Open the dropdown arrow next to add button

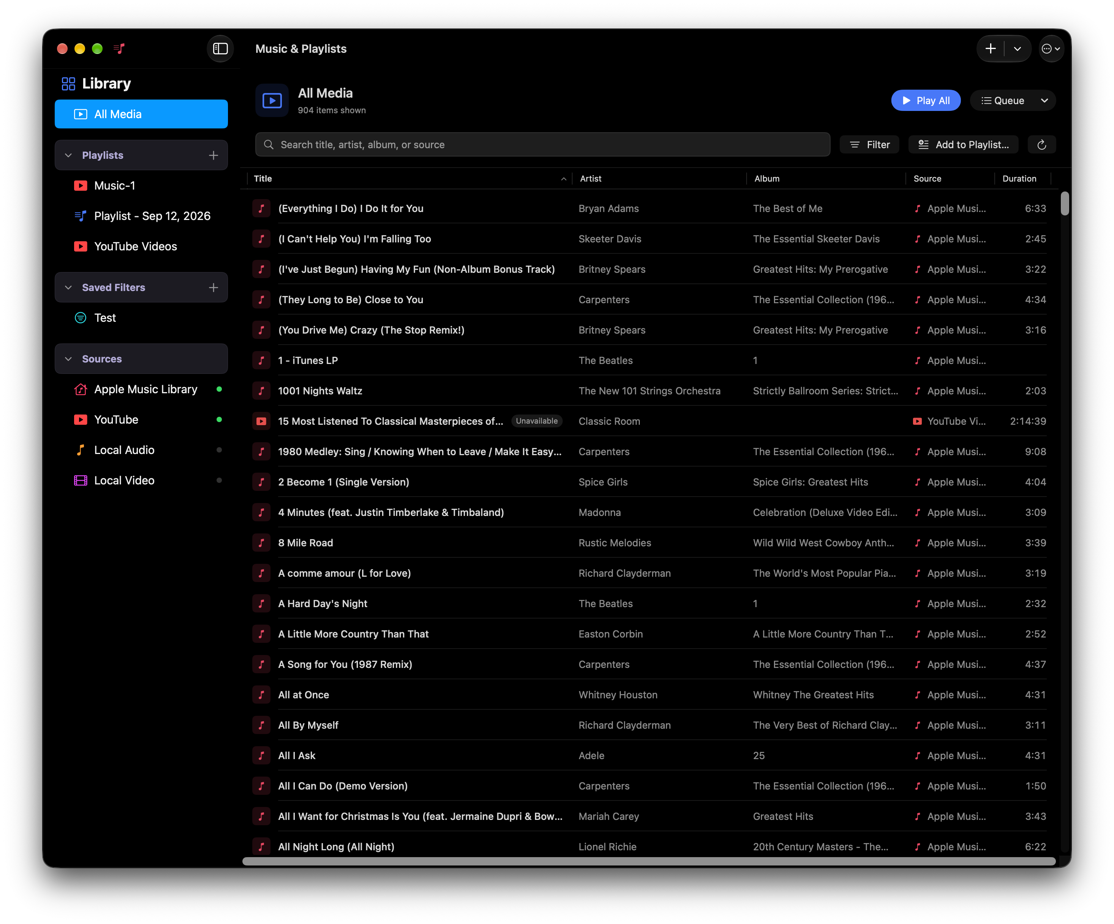click(1017, 49)
